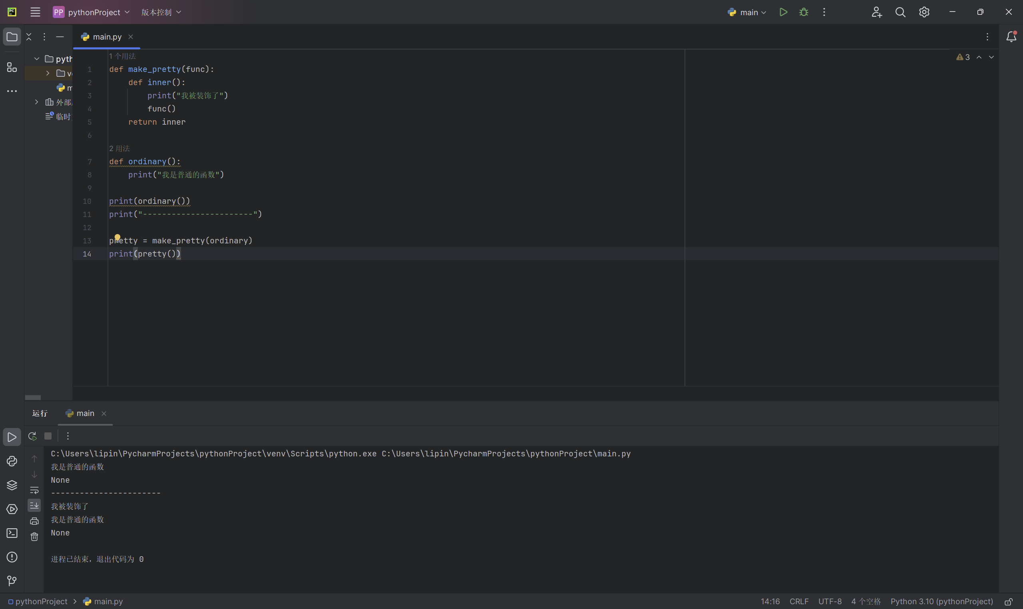1023x609 pixels.
Task: Select the 临时文件 scratches node
Action: (59, 116)
